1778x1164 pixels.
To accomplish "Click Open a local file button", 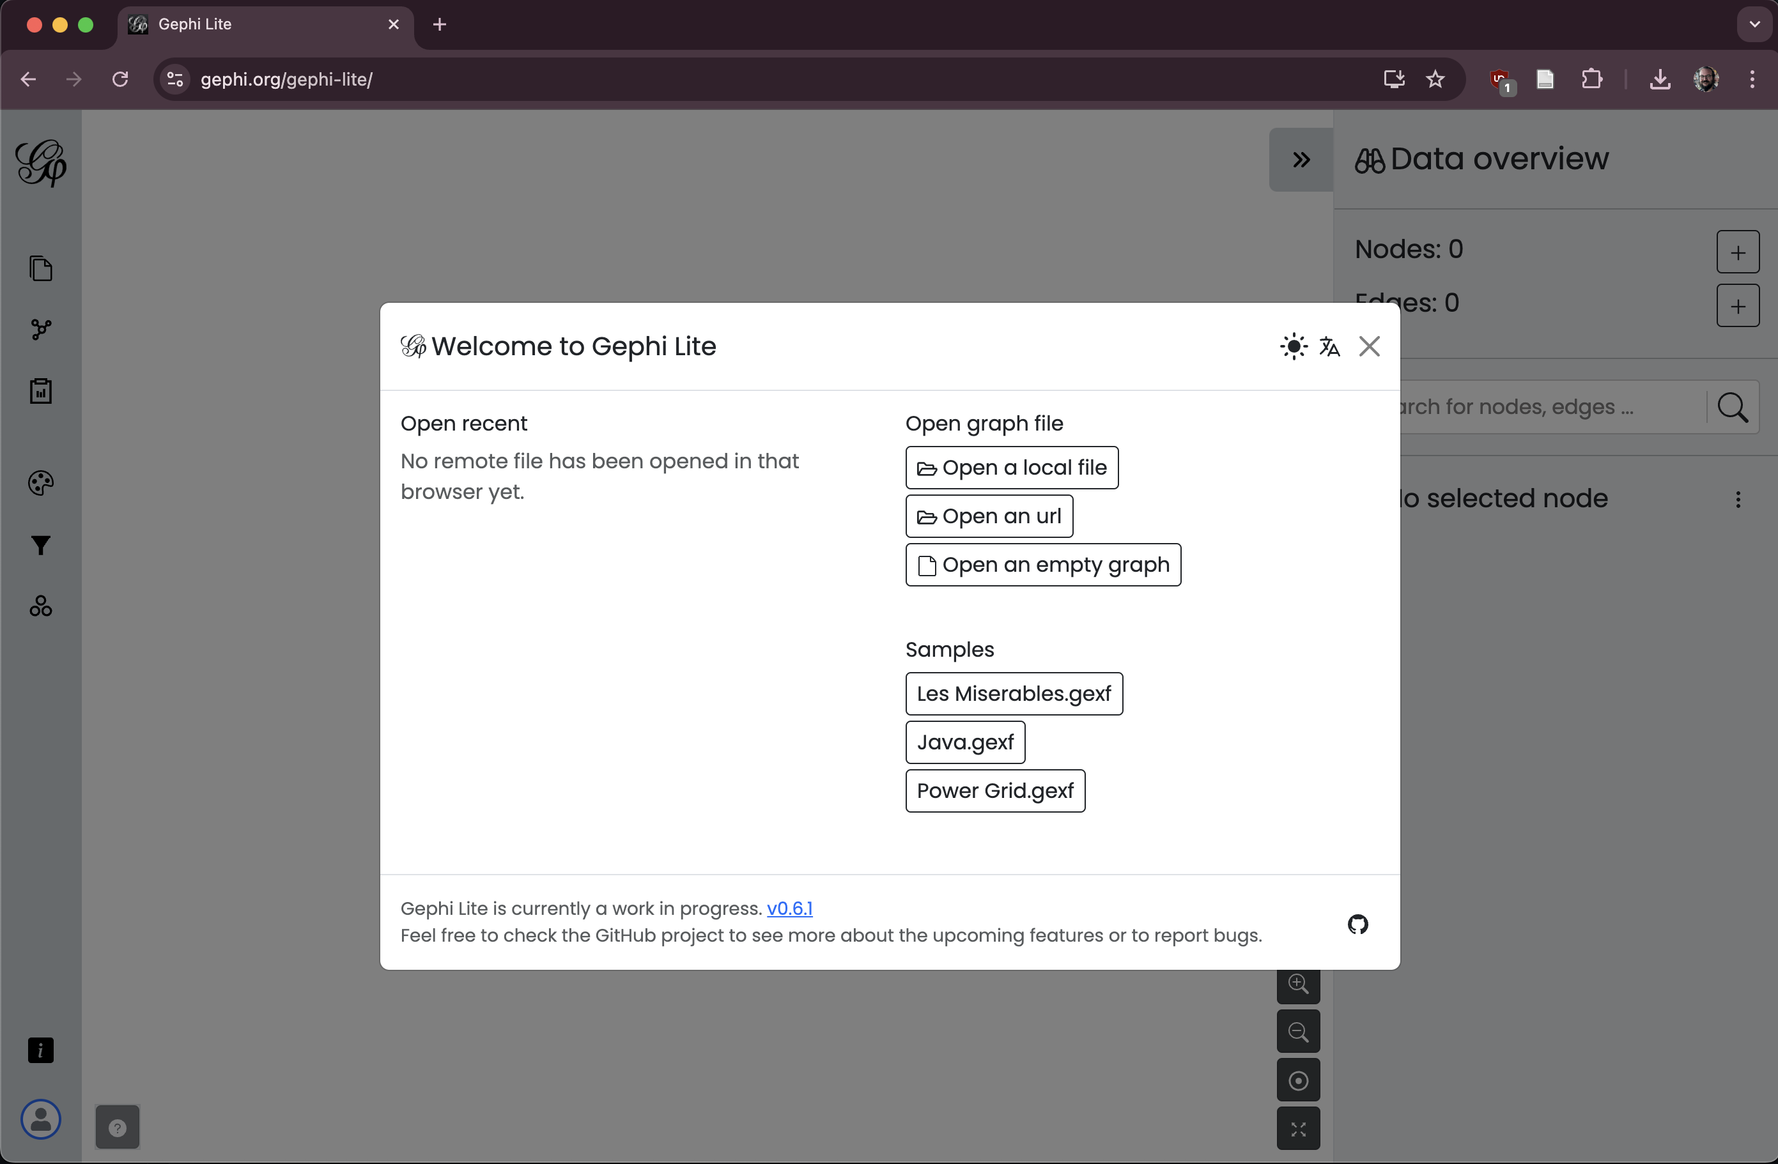I will [x=1012, y=468].
